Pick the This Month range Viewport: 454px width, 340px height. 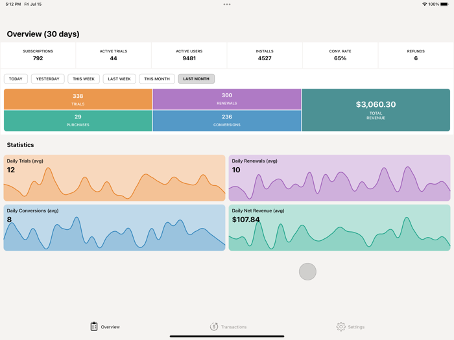(x=157, y=79)
